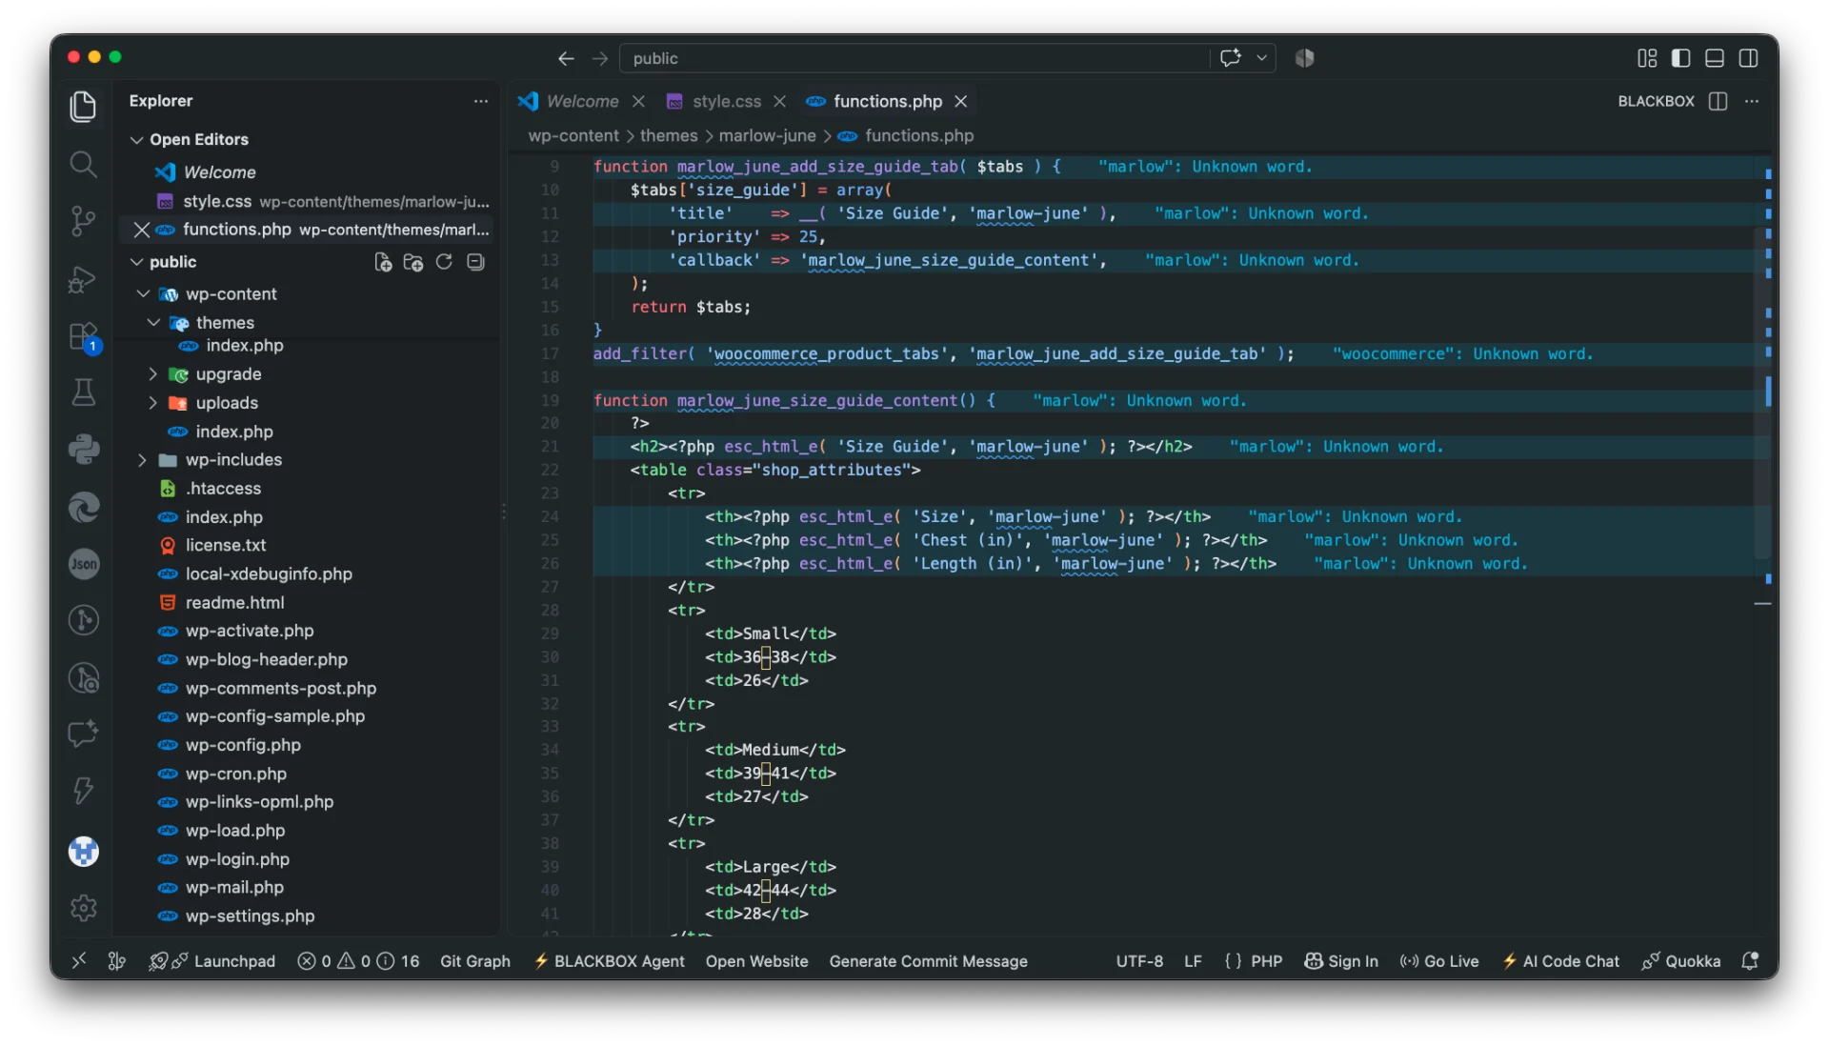Click the editor vertical scrollbar
Image resolution: width=1829 pixels, height=1046 pixels.
[1761, 392]
